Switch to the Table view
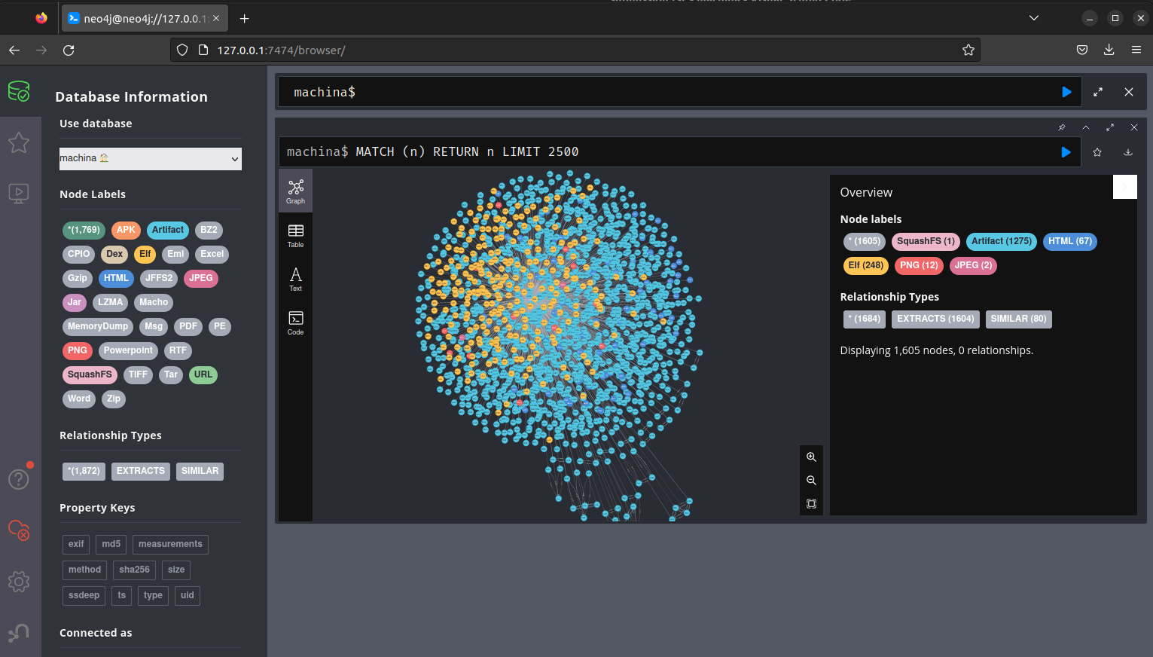Image resolution: width=1153 pixels, height=657 pixels. [x=295, y=235]
